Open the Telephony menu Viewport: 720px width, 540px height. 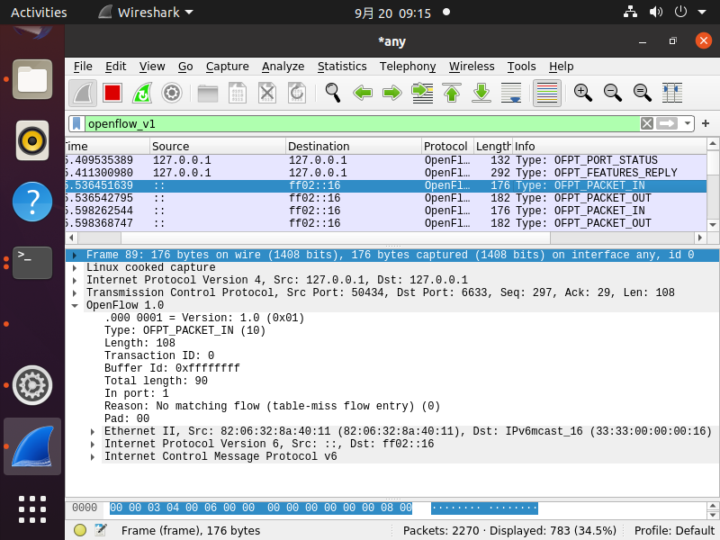pyautogui.click(x=408, y=67)
